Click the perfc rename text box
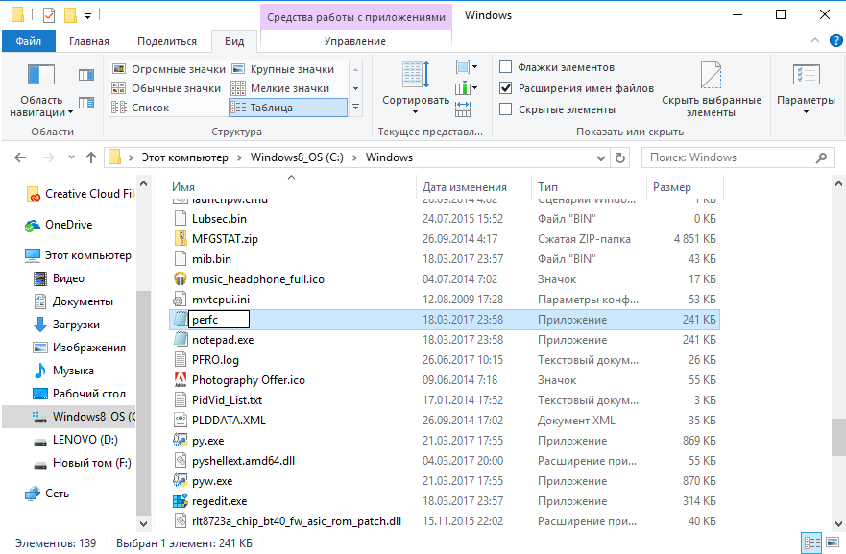The height and width of the screenshot is (554, 846). pyautogui.click(x=219, y=320)
